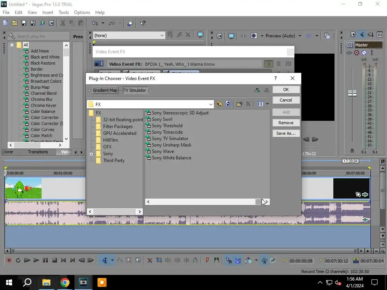387x290 pixels.
Task: Open project properties icon in toolbar
Action: point(51,23)
